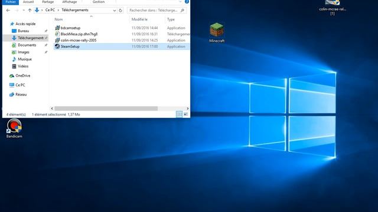
Task: Click the blue downloads arrow icon in address bar
Action: (x=37, y=10)
